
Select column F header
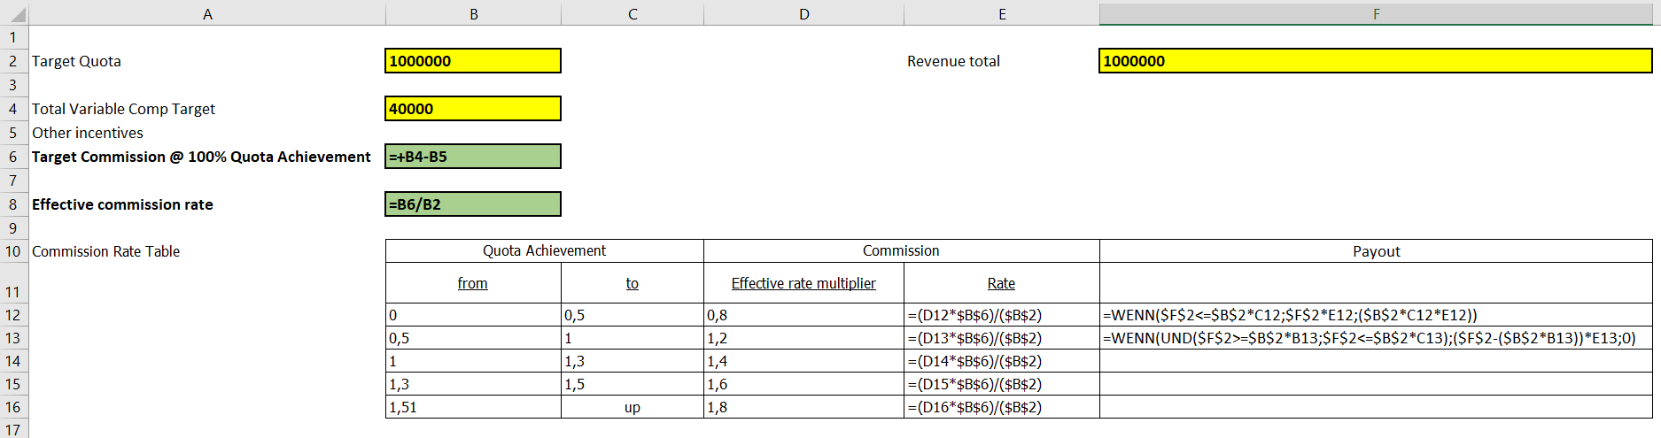[x=1376, y=14]
